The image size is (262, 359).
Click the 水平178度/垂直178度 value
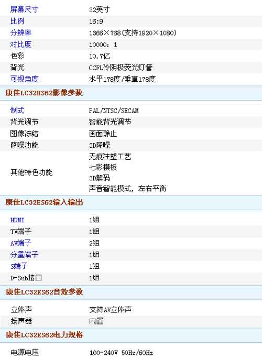[123, 79]
